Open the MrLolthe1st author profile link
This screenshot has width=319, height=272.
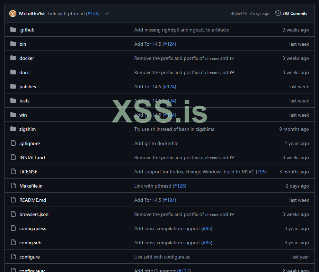tap(32, 13)
